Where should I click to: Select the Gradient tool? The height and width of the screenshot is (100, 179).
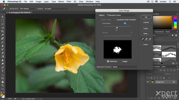tap(3, 56)
